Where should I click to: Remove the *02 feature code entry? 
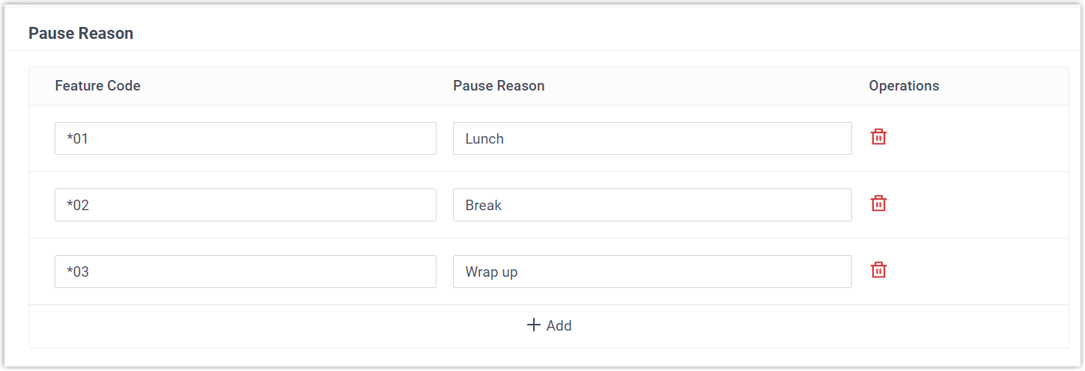[878, 203]
